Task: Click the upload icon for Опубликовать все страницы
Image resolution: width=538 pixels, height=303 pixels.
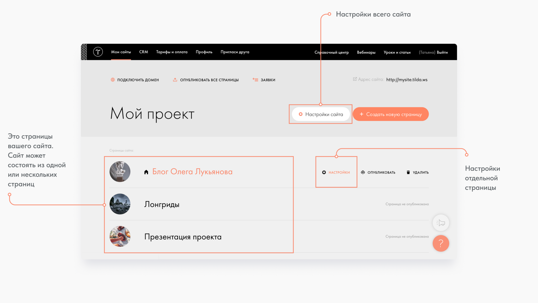Action: (175, 80)
